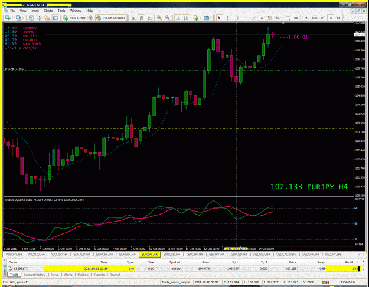Open the Window menu
This screenshot has height=287, width=369.
click(x=76, y=11)
